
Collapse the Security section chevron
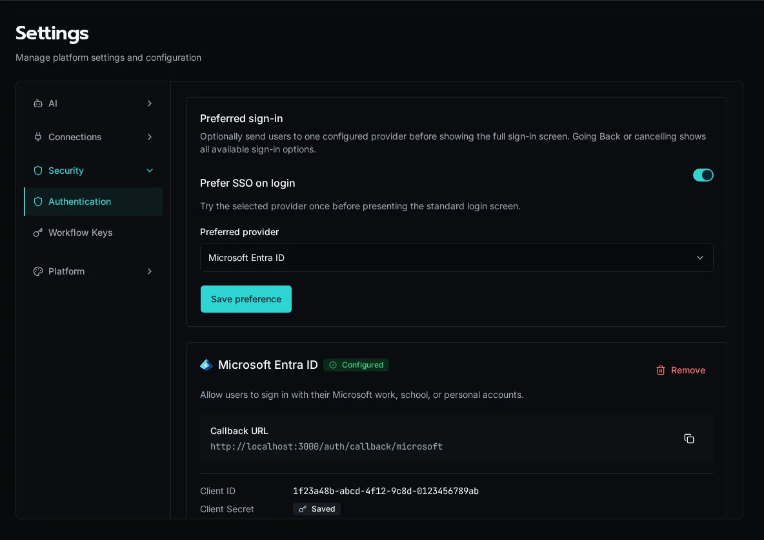[150, 171]
